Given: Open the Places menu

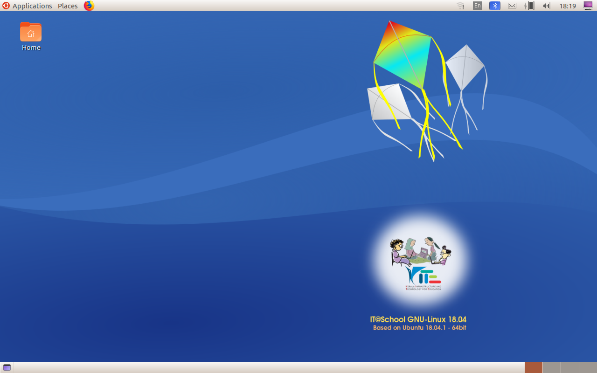Looking at the screenshot, I should click(67, 6).
